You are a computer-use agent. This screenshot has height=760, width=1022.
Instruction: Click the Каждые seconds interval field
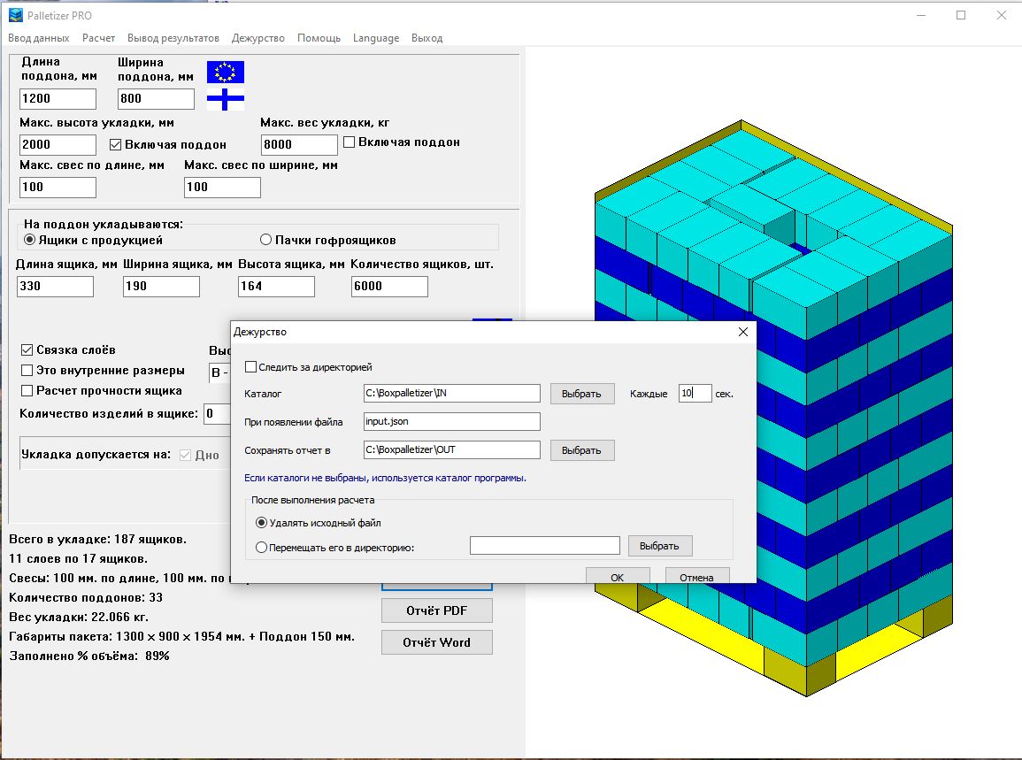[695, 393]
